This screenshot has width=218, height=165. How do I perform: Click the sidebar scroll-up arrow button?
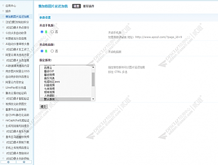pyautogui.click(x=8, y=162)
